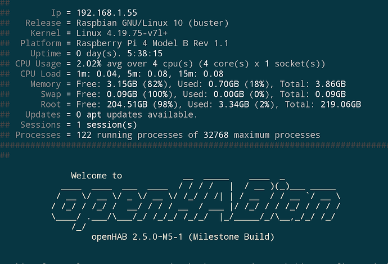Select the text 'Raspbian GNU/Linux 10 (buster)'

point(152,23)
